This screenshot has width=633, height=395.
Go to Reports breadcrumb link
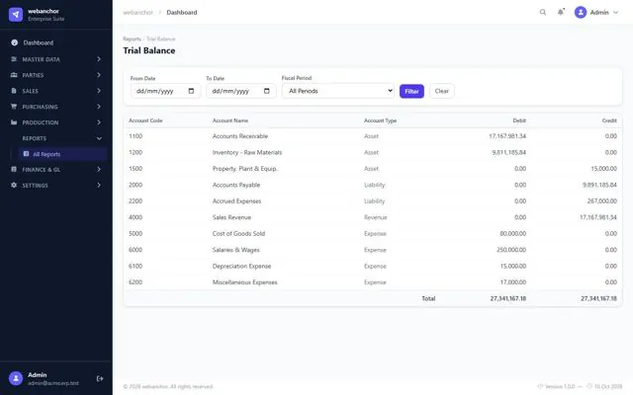[x=132, y=39]
